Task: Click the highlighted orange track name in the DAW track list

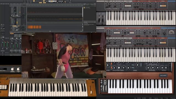Action: point(14,26)
